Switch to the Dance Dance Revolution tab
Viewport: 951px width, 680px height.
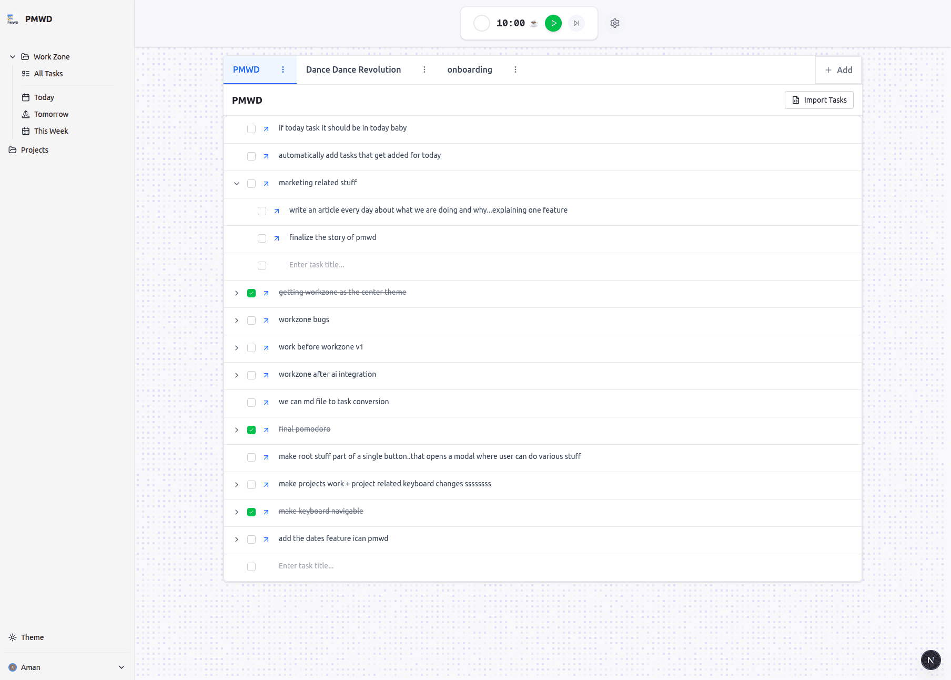pos(353,69)
